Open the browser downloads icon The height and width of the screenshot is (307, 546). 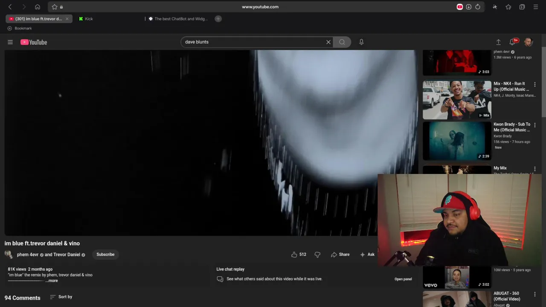point(469,7)
